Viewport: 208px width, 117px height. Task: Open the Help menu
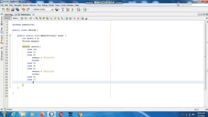[77, 5]
